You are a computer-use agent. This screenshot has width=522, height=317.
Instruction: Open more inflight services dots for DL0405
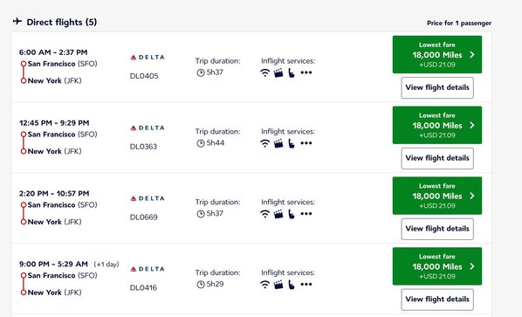(306, 72)
